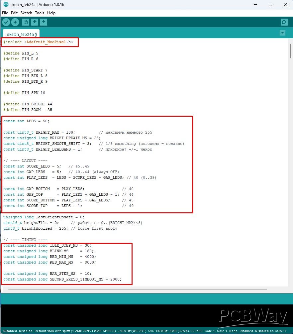Click the line defining LEDS = 50

(27, 121)
